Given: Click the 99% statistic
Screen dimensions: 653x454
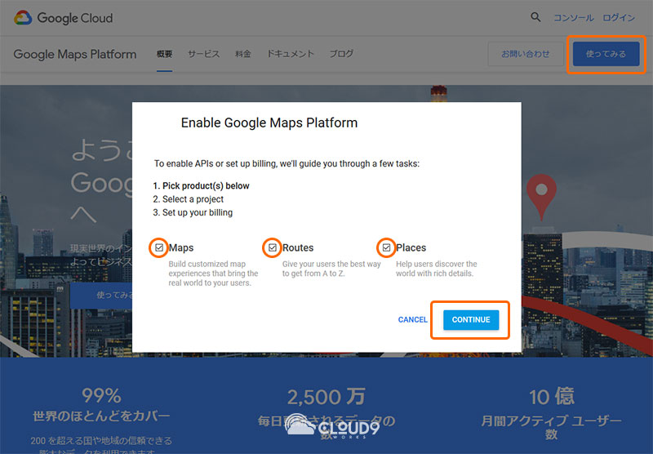Looking at the screenshot, I should point(101,396).
